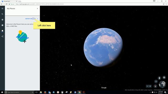Click the Earth globe in the viewer

pos(103,47)
